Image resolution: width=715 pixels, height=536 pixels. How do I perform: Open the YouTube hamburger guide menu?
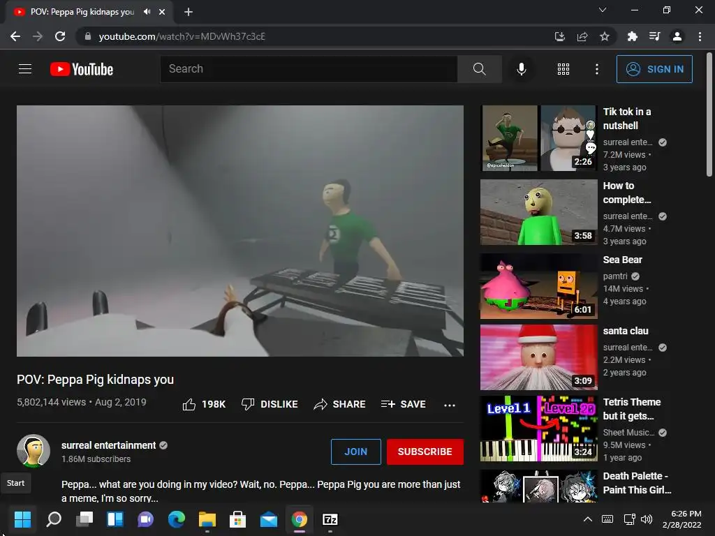click(25, 69)
